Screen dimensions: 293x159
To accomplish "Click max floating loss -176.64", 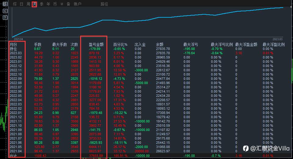I will click(x=189, y=53).
